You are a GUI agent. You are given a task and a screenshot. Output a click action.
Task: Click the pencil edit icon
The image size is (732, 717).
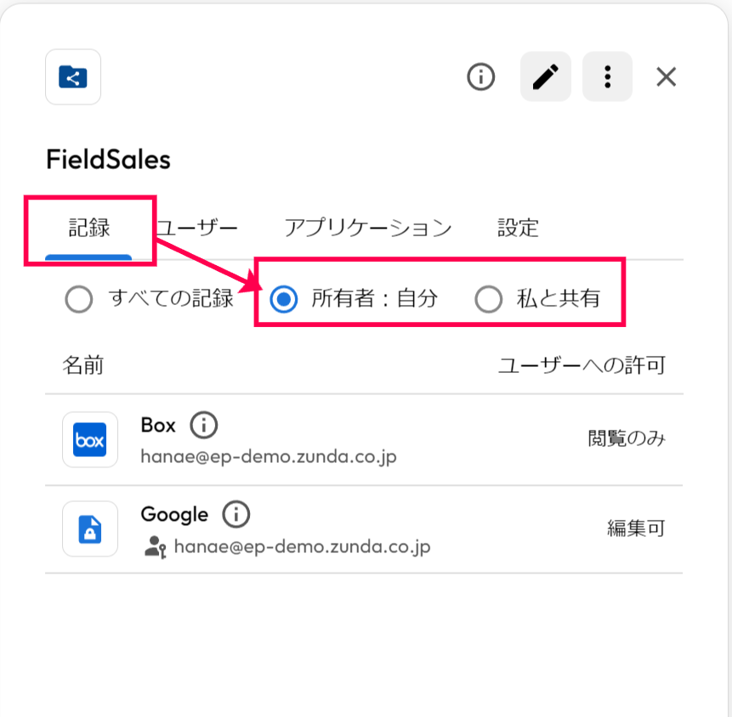point(546,76)
